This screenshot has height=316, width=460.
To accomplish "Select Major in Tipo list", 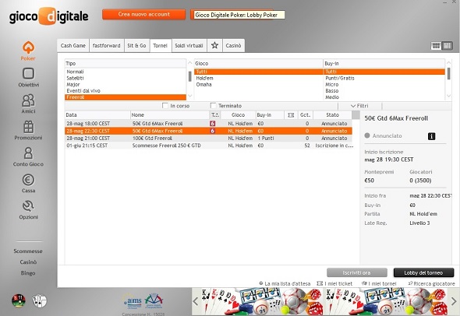I will tap(126, 84).
